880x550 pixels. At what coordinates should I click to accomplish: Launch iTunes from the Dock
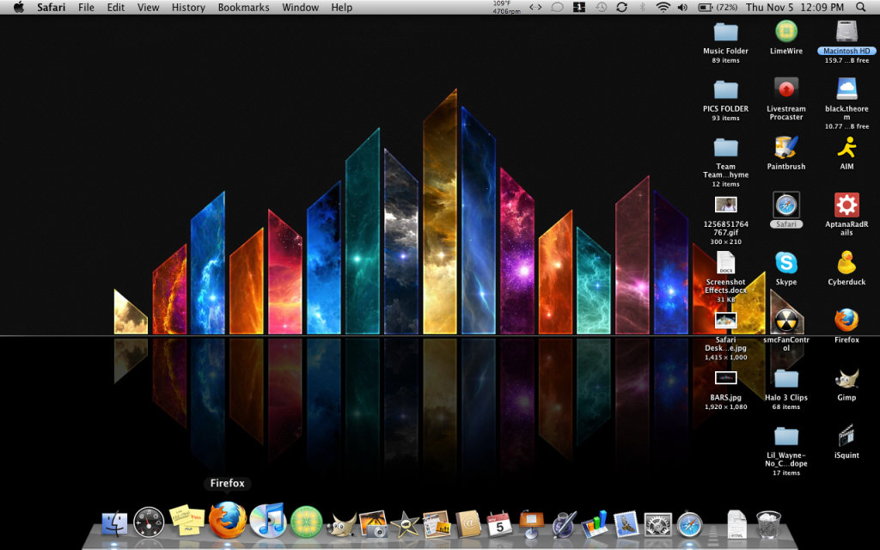(268, 520)
